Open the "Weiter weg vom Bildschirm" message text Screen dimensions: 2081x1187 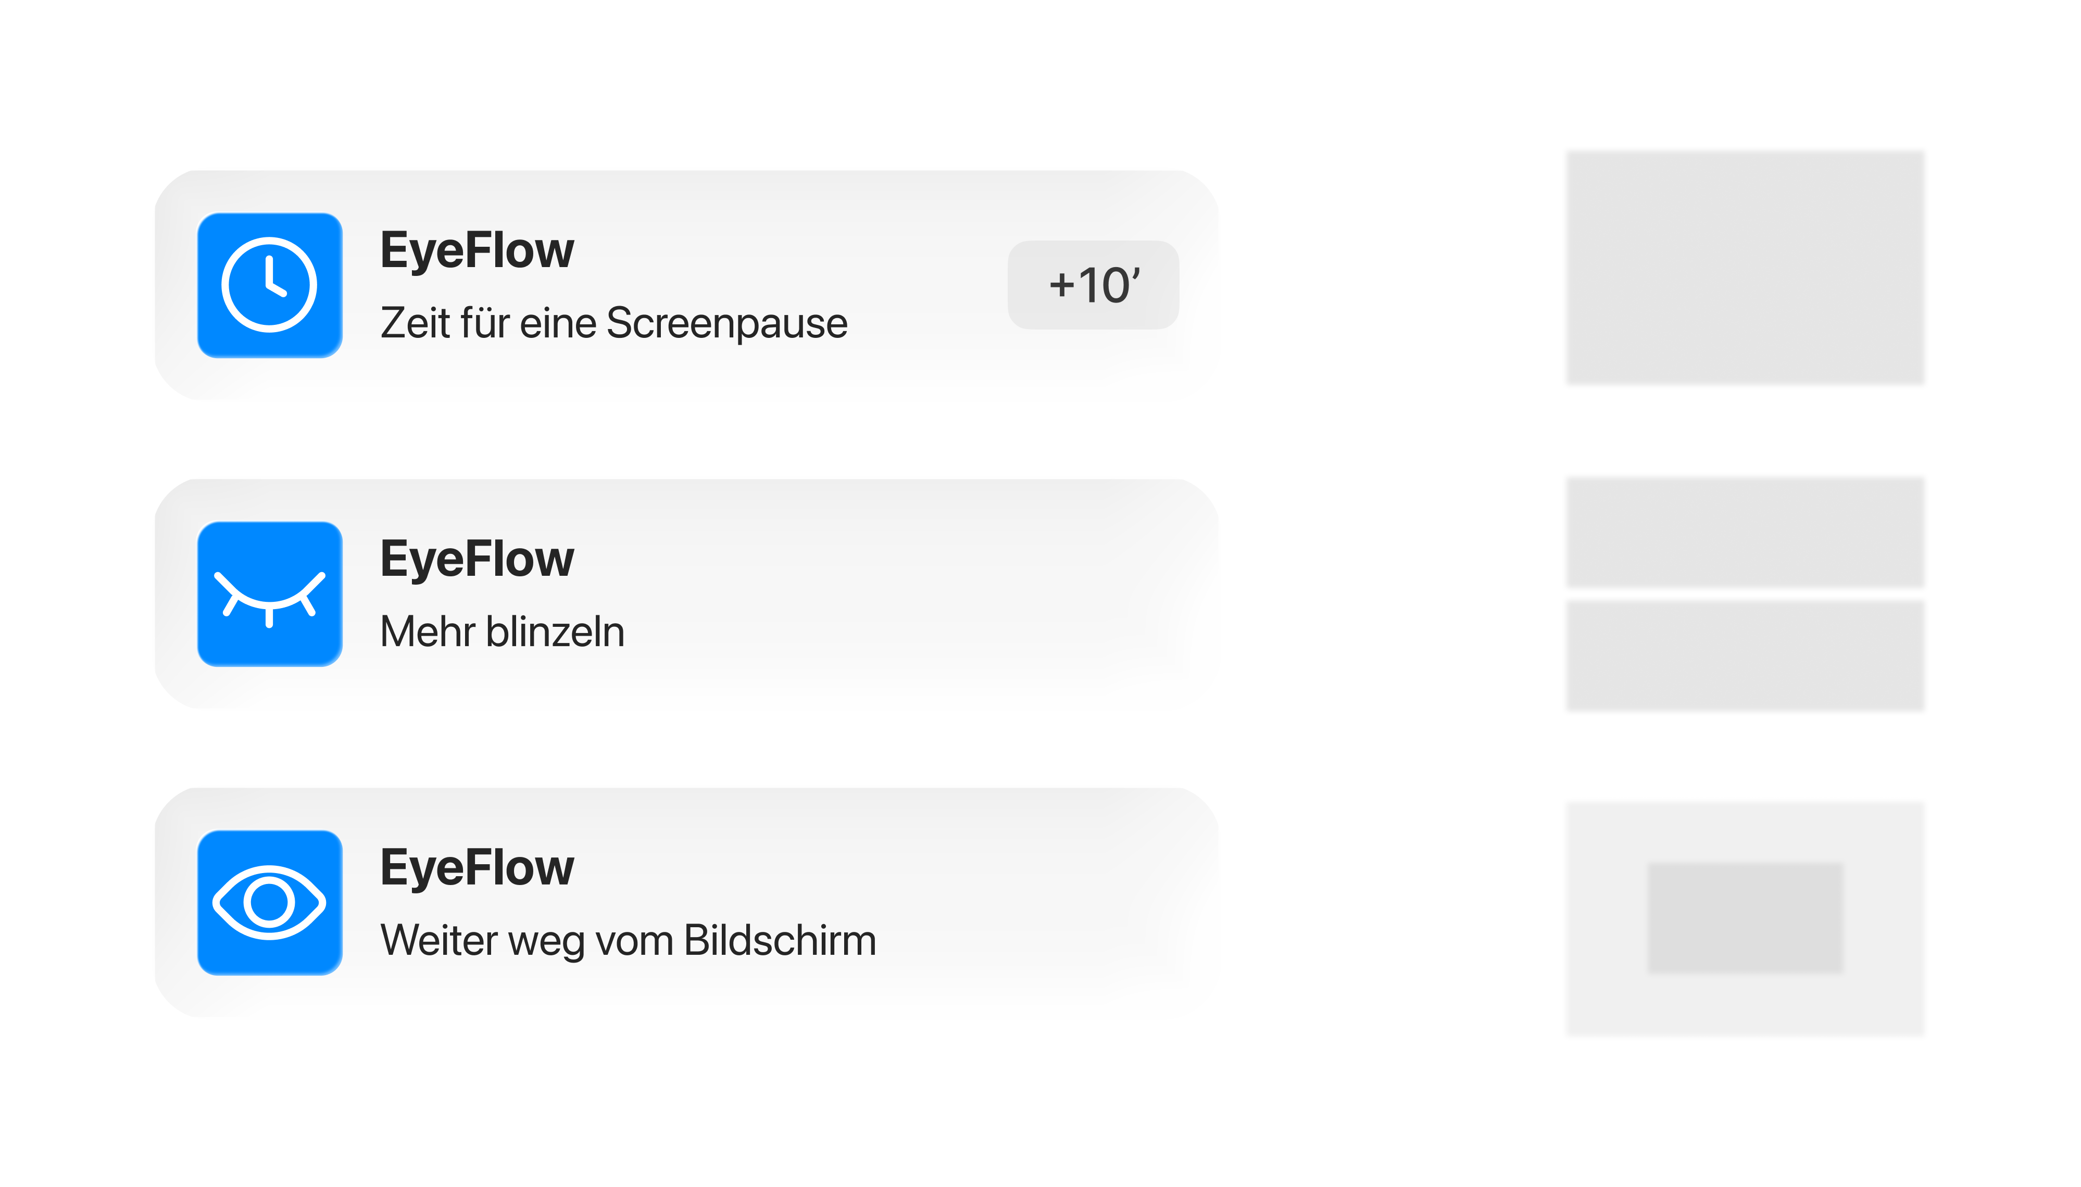coord(628,940)
